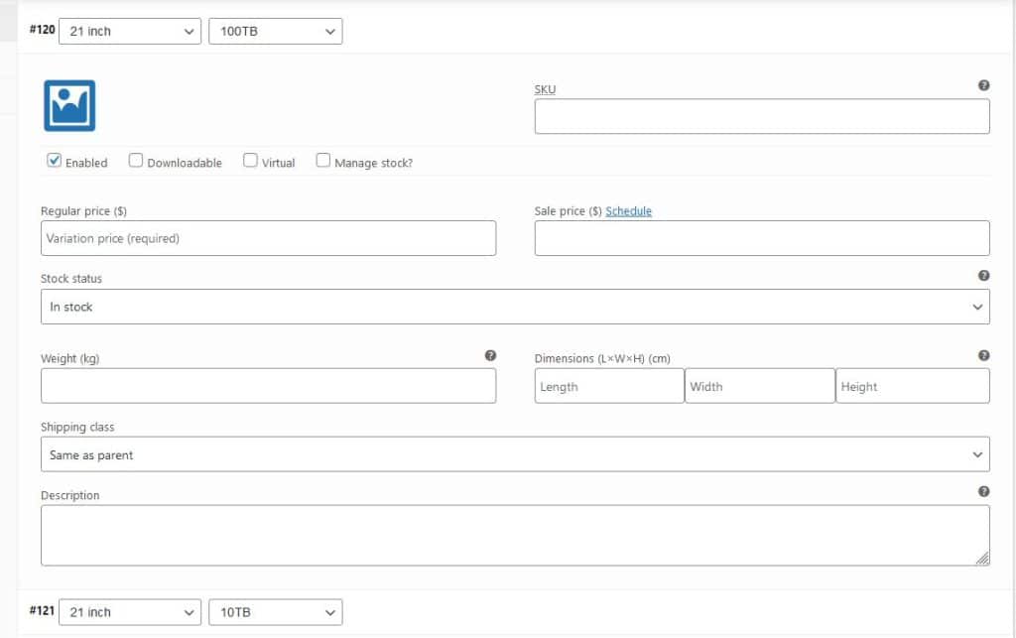Screen dimensions: 1016x638
Task: Click the Width dimension field
Action: [x=759, y=386]
